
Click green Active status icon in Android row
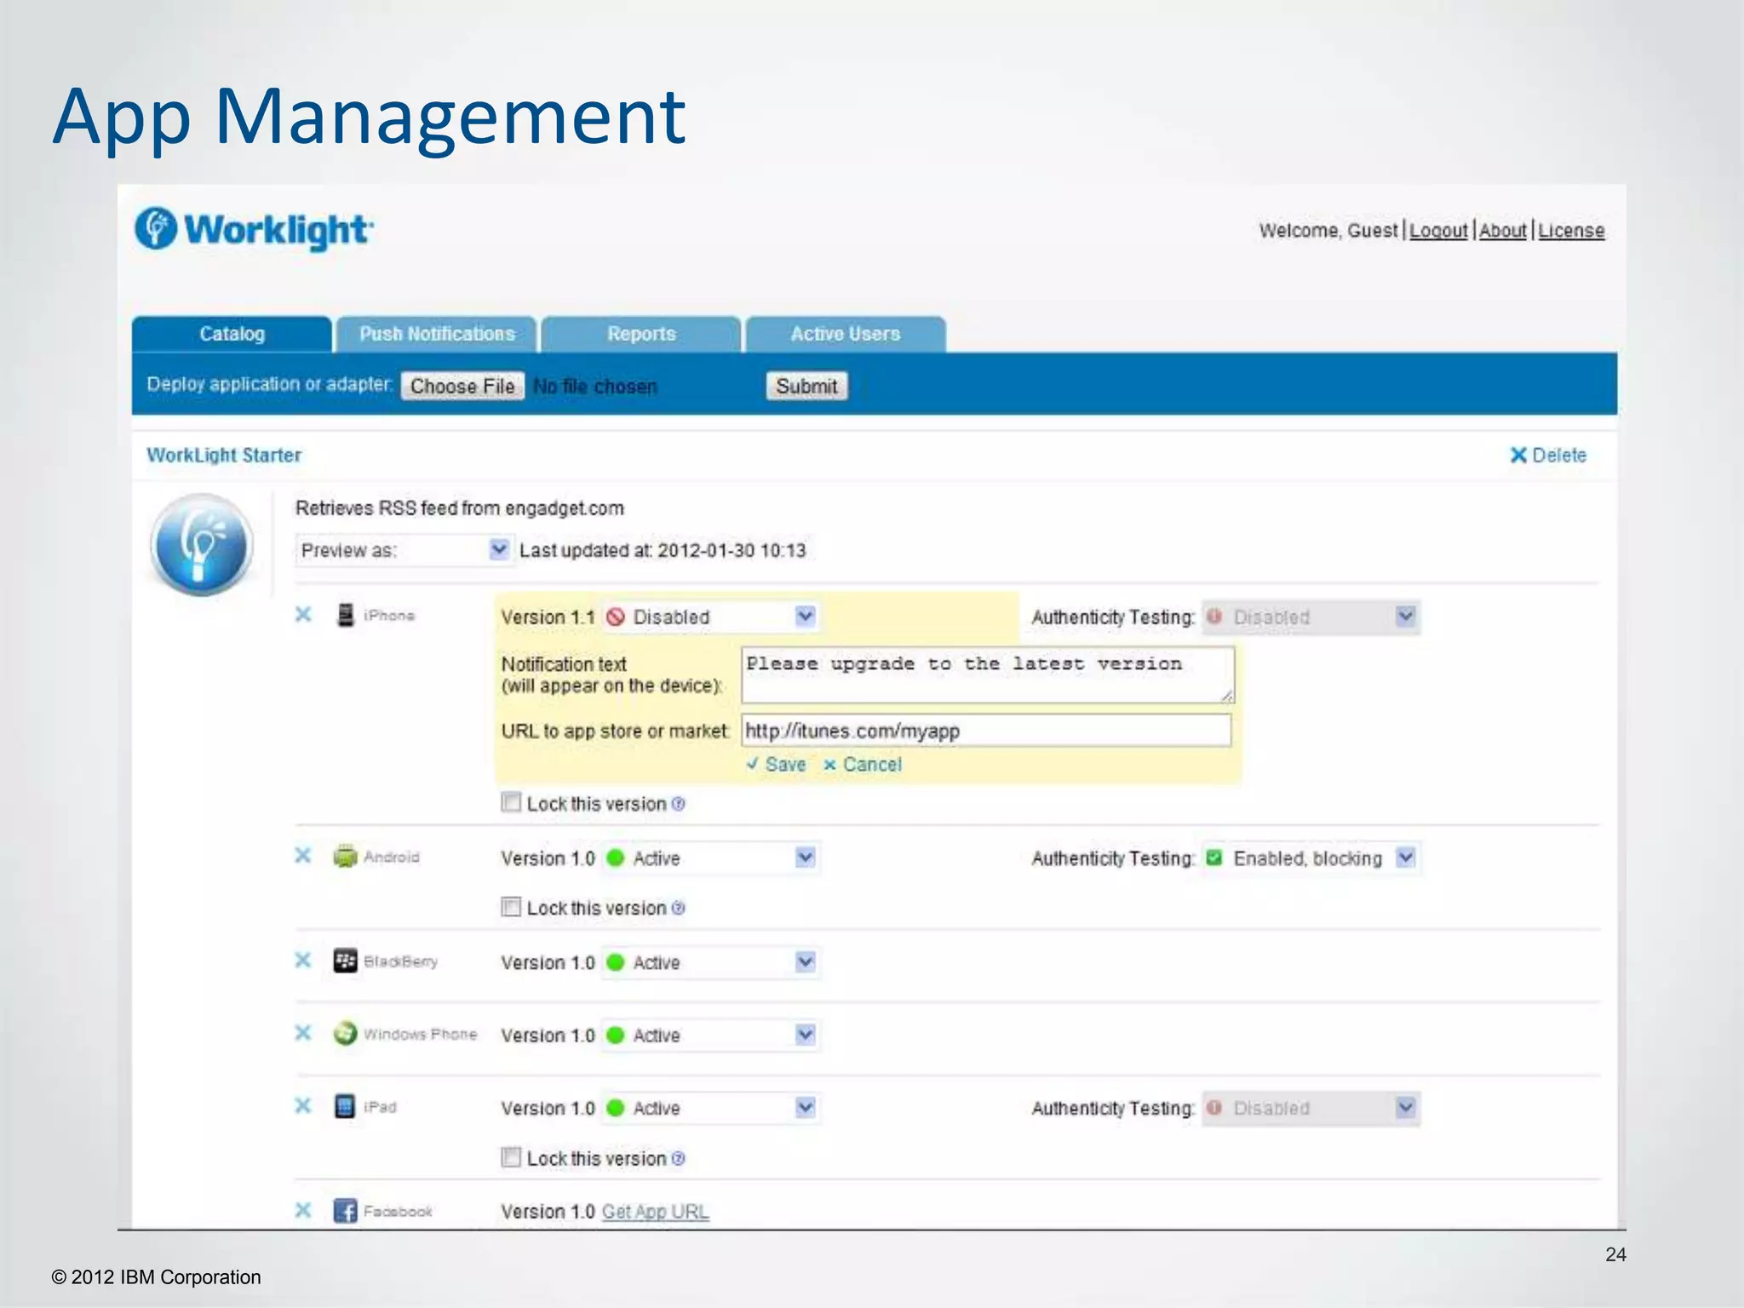point(616,858)
